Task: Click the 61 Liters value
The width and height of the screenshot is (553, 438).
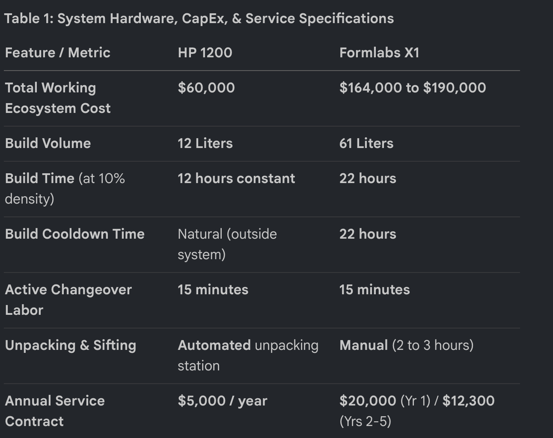Action: pyautogui.click(x=366, y=143)
